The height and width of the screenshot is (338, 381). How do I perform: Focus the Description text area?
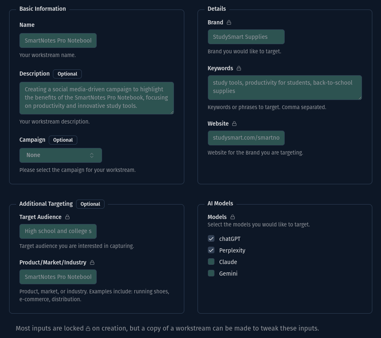click(x=96, y=98)
